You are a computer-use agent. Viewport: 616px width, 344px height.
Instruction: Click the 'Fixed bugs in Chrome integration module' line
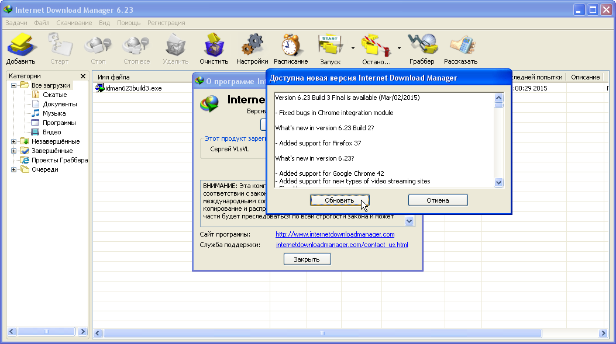334,113
